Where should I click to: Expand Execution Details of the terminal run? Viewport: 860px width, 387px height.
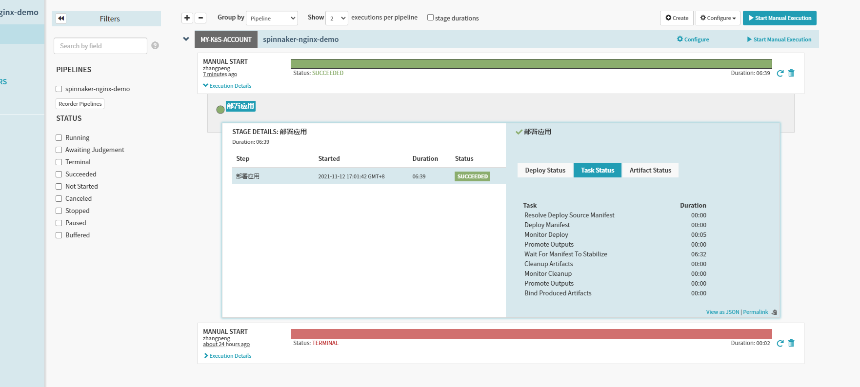click(x=227, y=356)
